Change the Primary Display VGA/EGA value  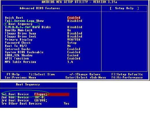[74, 39]
